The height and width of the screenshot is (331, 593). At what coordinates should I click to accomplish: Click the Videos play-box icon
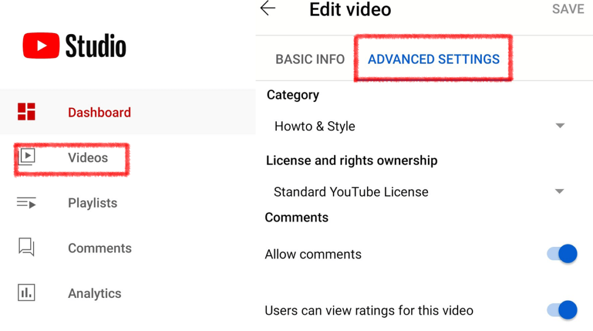click(x=27, y=157)
